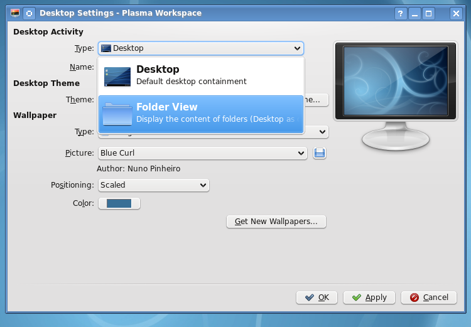471x327 pixels.
Task: Toggle the pin on all desktops button
Action: click(x=29, y=13)
